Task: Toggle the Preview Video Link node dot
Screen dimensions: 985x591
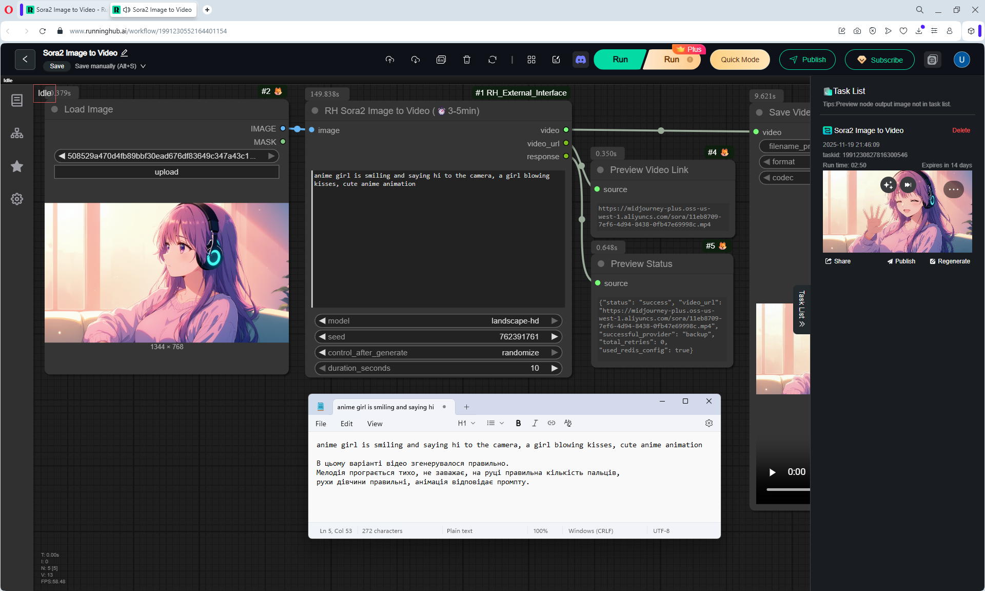Action: [x=600, y=170]
